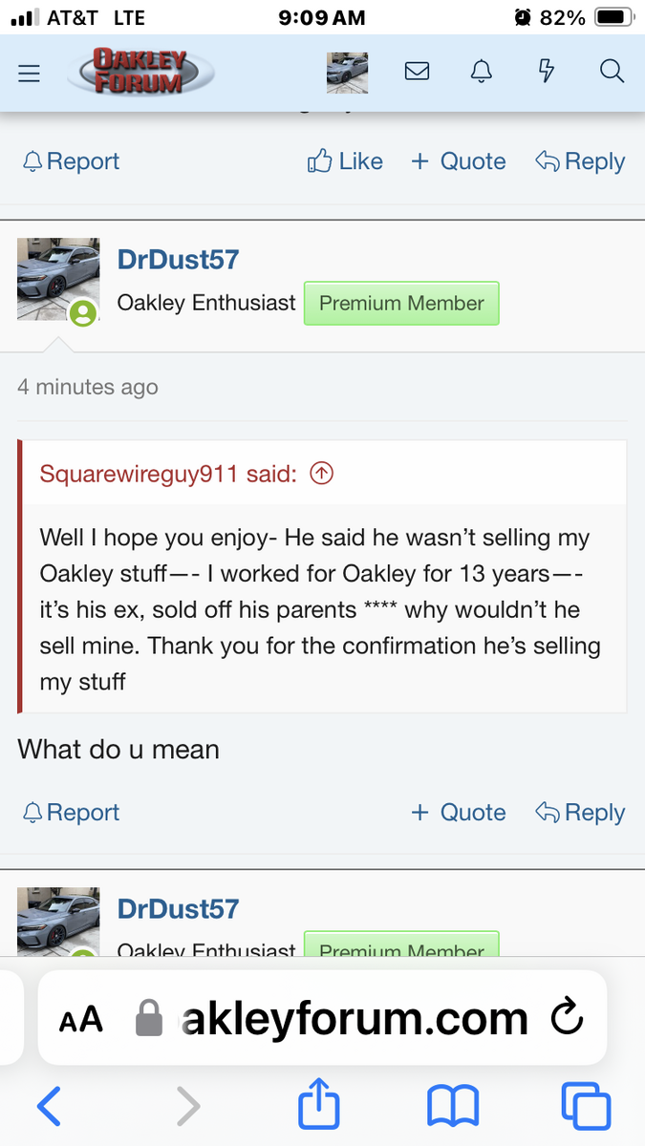Open the forum search magnifier
645x1146 pixels.
[x=612, y=72]
